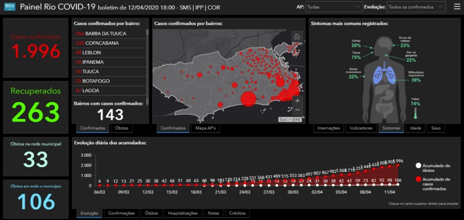Image resolution: width=464 pixels, height=220 pixels.
Task: Click the map home extent icon
Action: [297, 37]
